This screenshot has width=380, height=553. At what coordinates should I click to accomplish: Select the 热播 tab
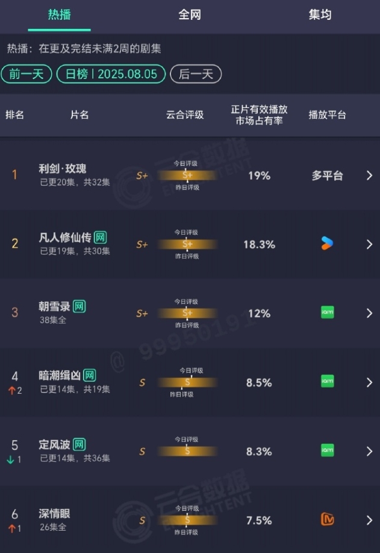59,15
